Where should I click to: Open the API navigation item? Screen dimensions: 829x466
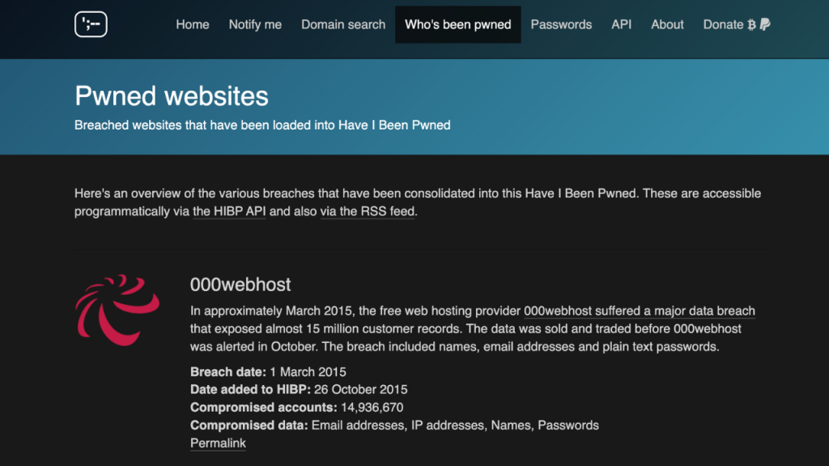click(621, 25)
